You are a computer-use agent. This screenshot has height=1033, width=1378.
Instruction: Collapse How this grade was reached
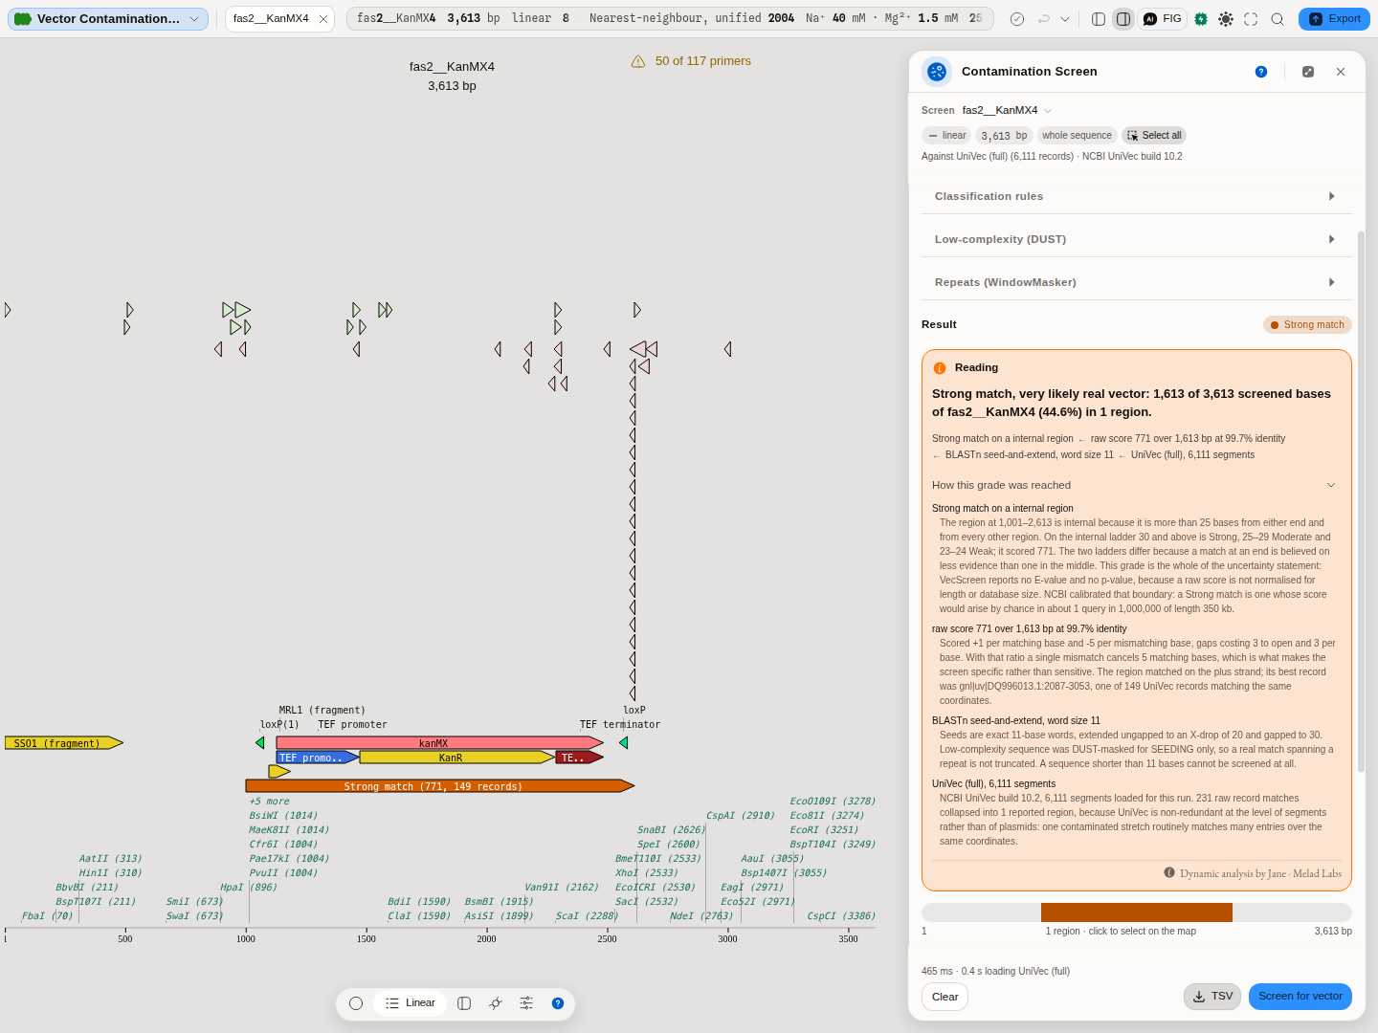1134,485
